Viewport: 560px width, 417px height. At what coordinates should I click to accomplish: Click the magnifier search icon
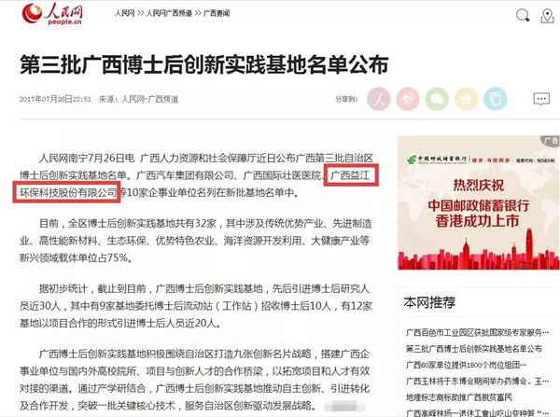[523, 16]
